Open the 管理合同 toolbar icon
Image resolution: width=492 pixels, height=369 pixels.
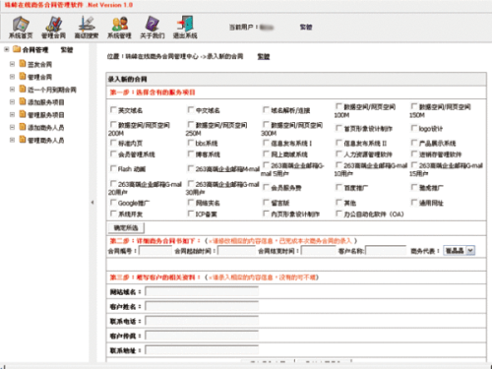point(53,25)
